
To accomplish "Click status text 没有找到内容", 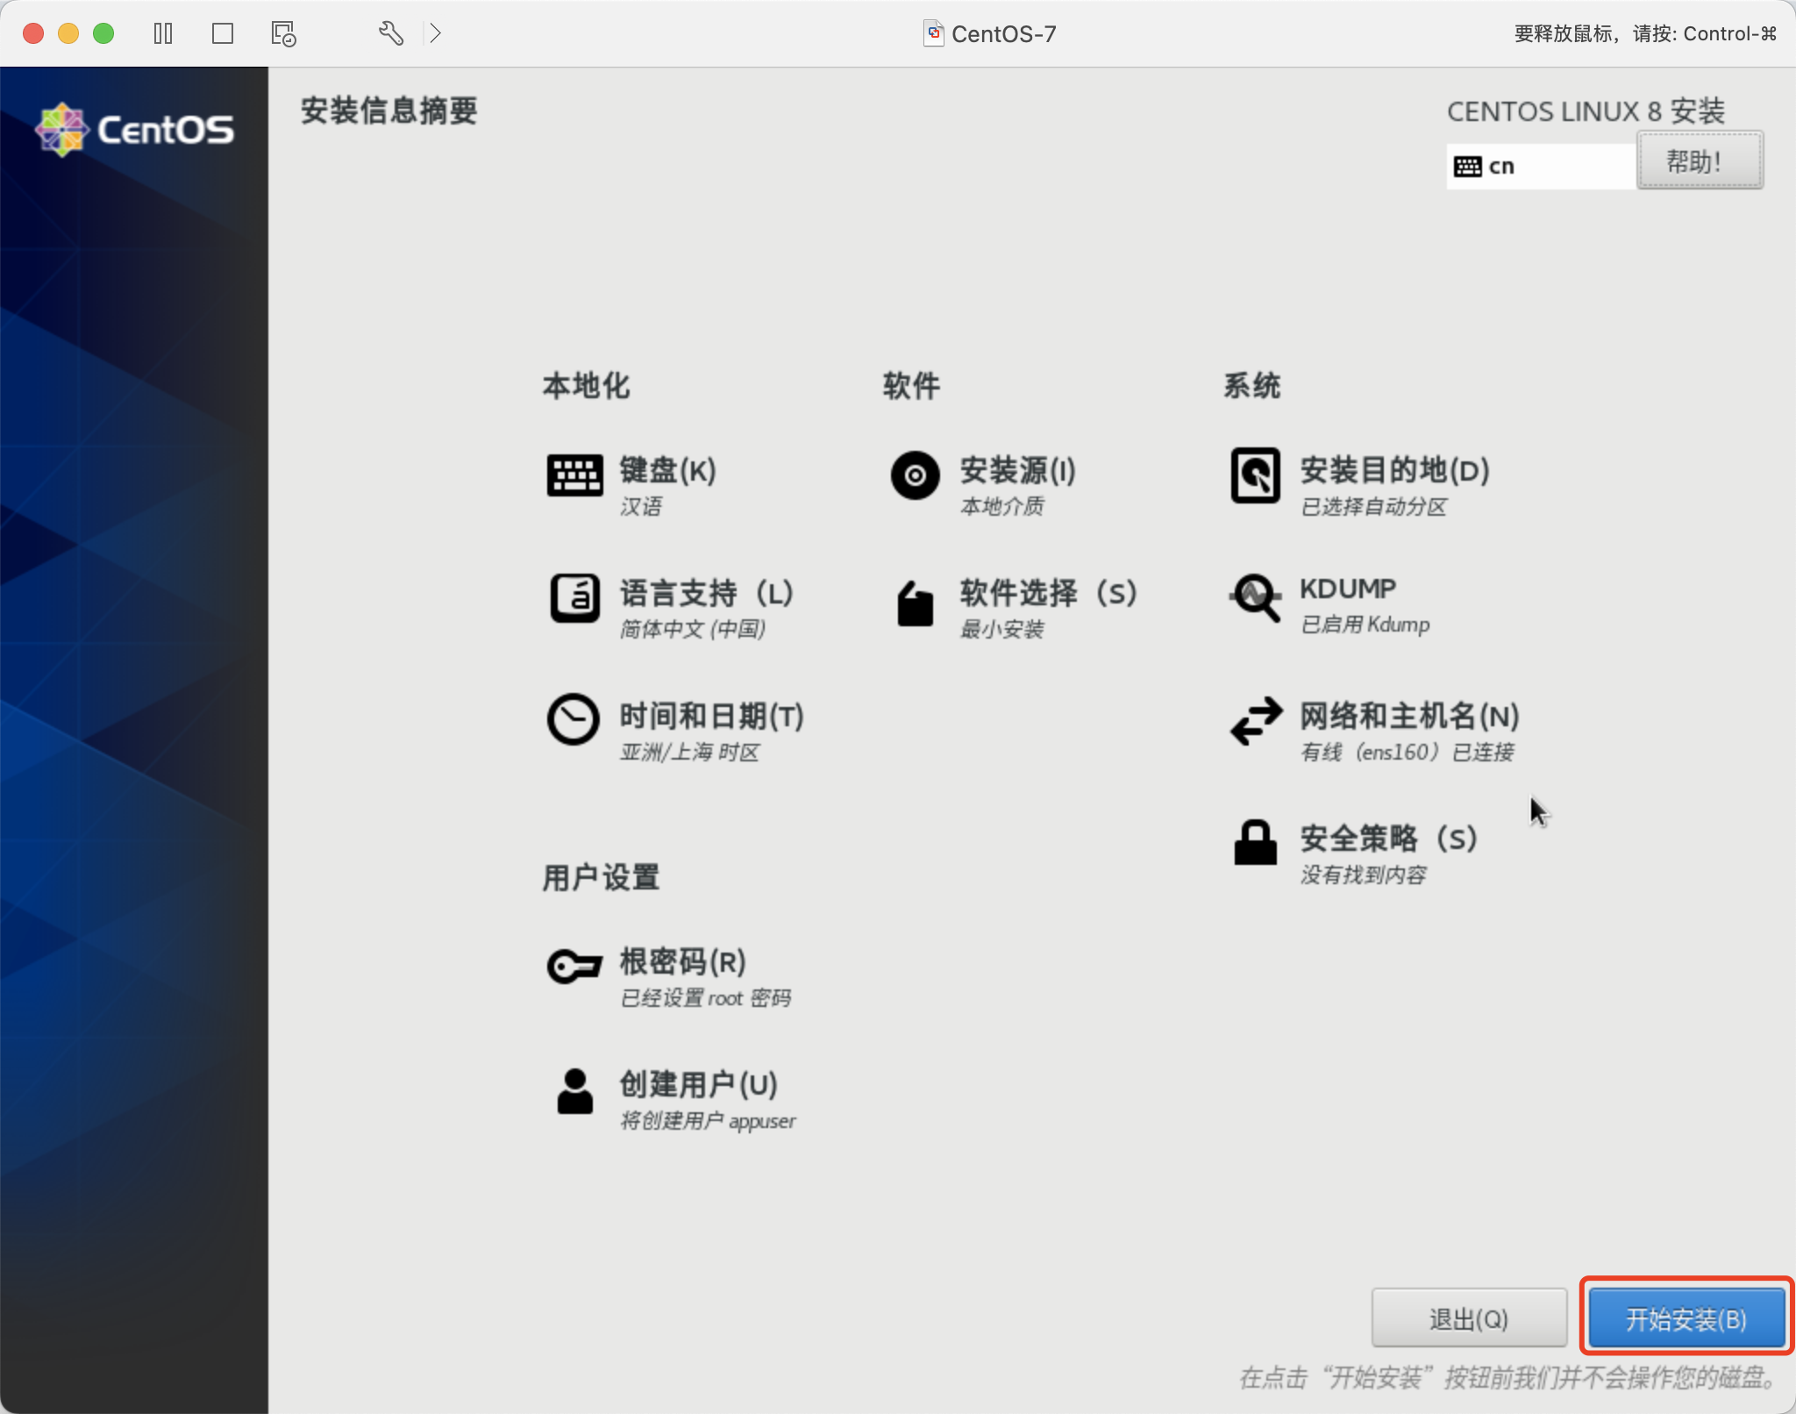I will (1364, 875).
